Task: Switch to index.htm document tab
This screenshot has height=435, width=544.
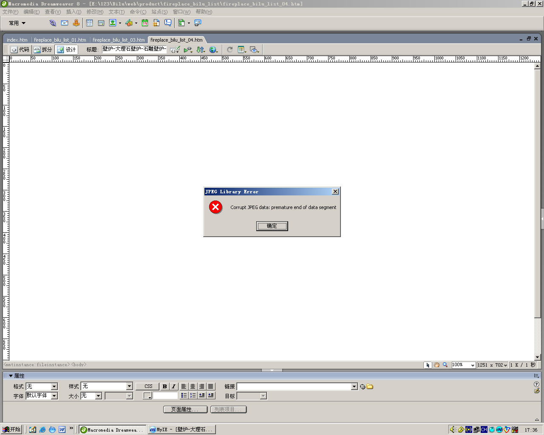Action: coord(17,40)
